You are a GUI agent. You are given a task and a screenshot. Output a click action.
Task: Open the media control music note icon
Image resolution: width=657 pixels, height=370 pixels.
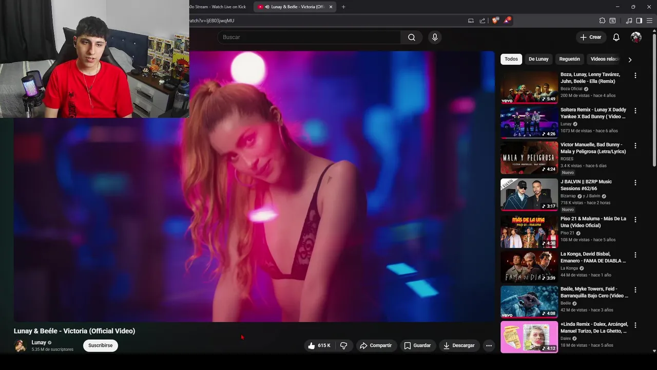[x=629, y=21]
